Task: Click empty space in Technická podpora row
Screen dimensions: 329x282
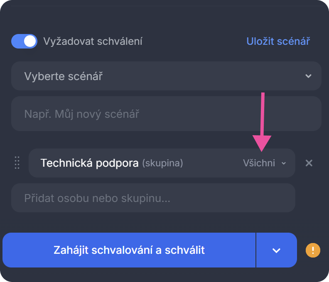Action: point(212,163)
